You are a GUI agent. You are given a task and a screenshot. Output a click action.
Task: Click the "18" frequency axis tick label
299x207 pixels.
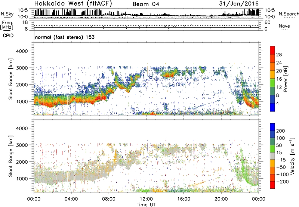coord(25,22)
